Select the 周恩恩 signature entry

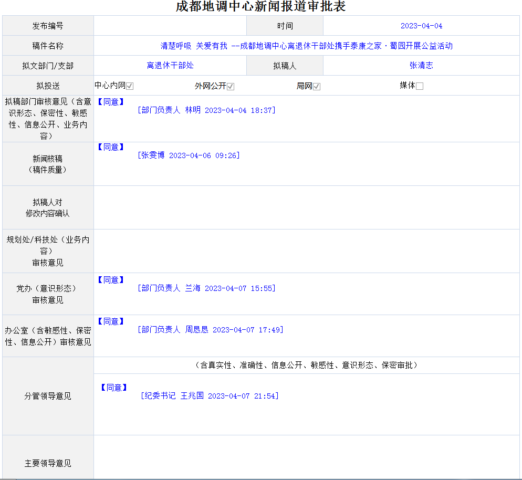point(210,330)
